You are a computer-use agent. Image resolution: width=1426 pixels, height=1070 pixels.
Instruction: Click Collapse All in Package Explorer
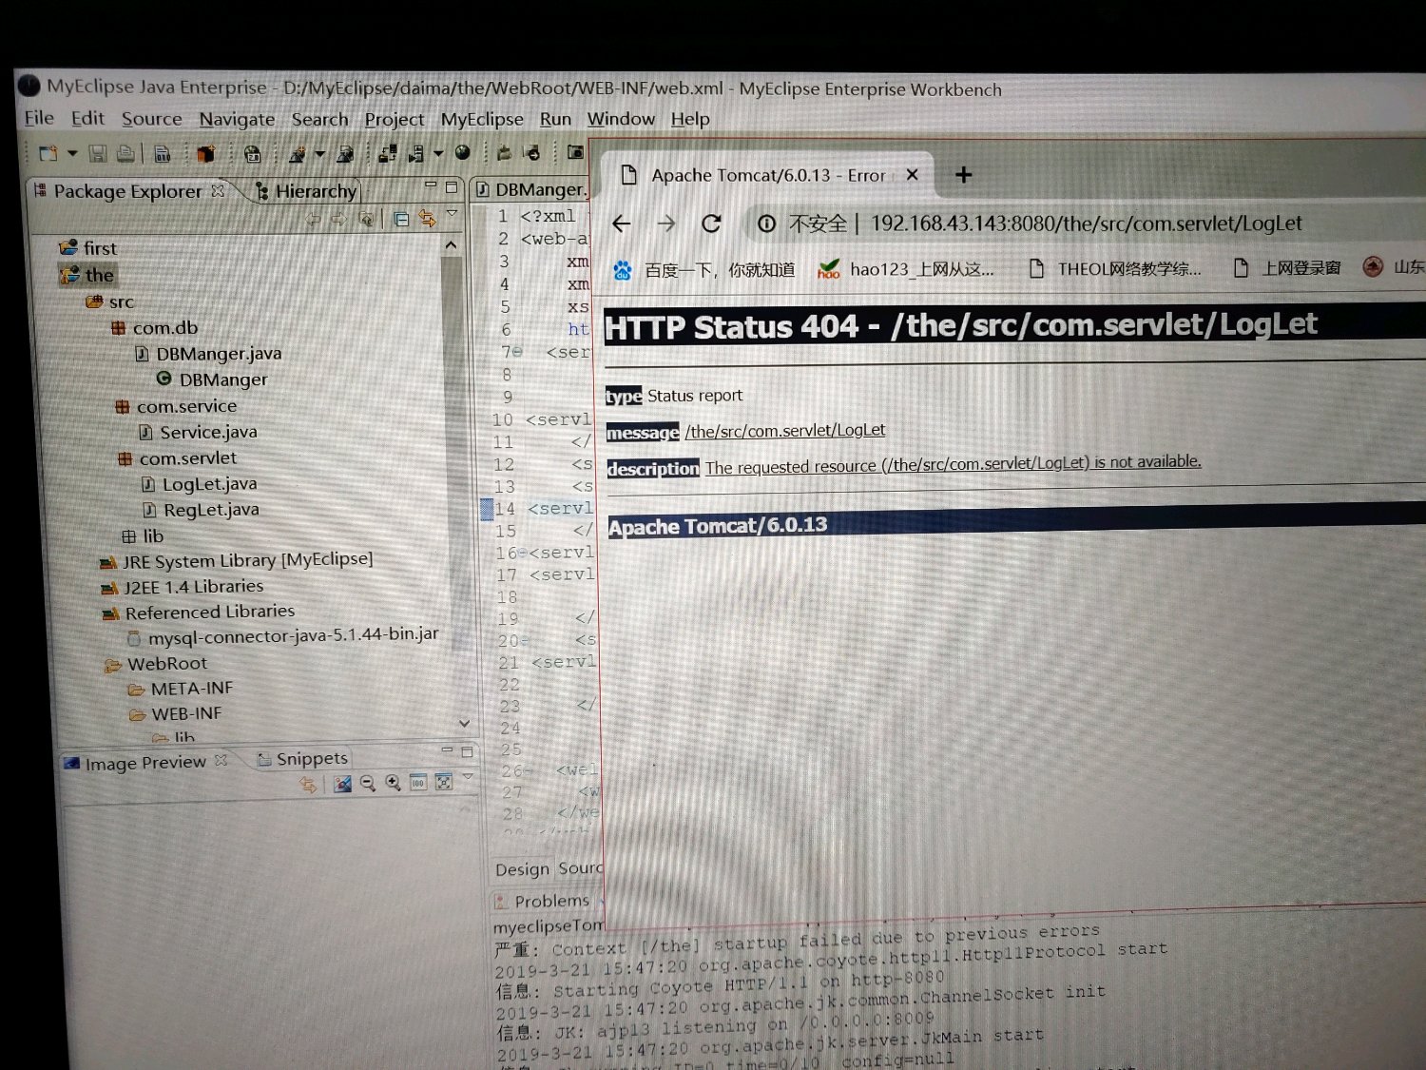401,220
